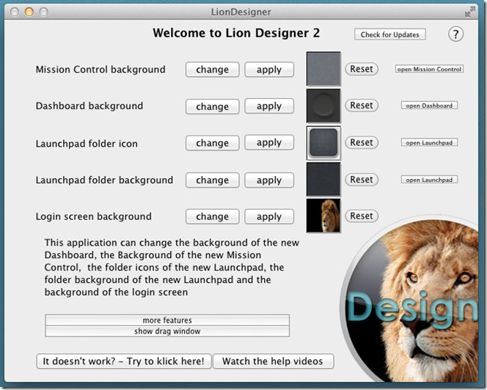Viewport: 487px width, 390px height.
Task: Reset the Login screen background
Action: [x=362, y=216]
